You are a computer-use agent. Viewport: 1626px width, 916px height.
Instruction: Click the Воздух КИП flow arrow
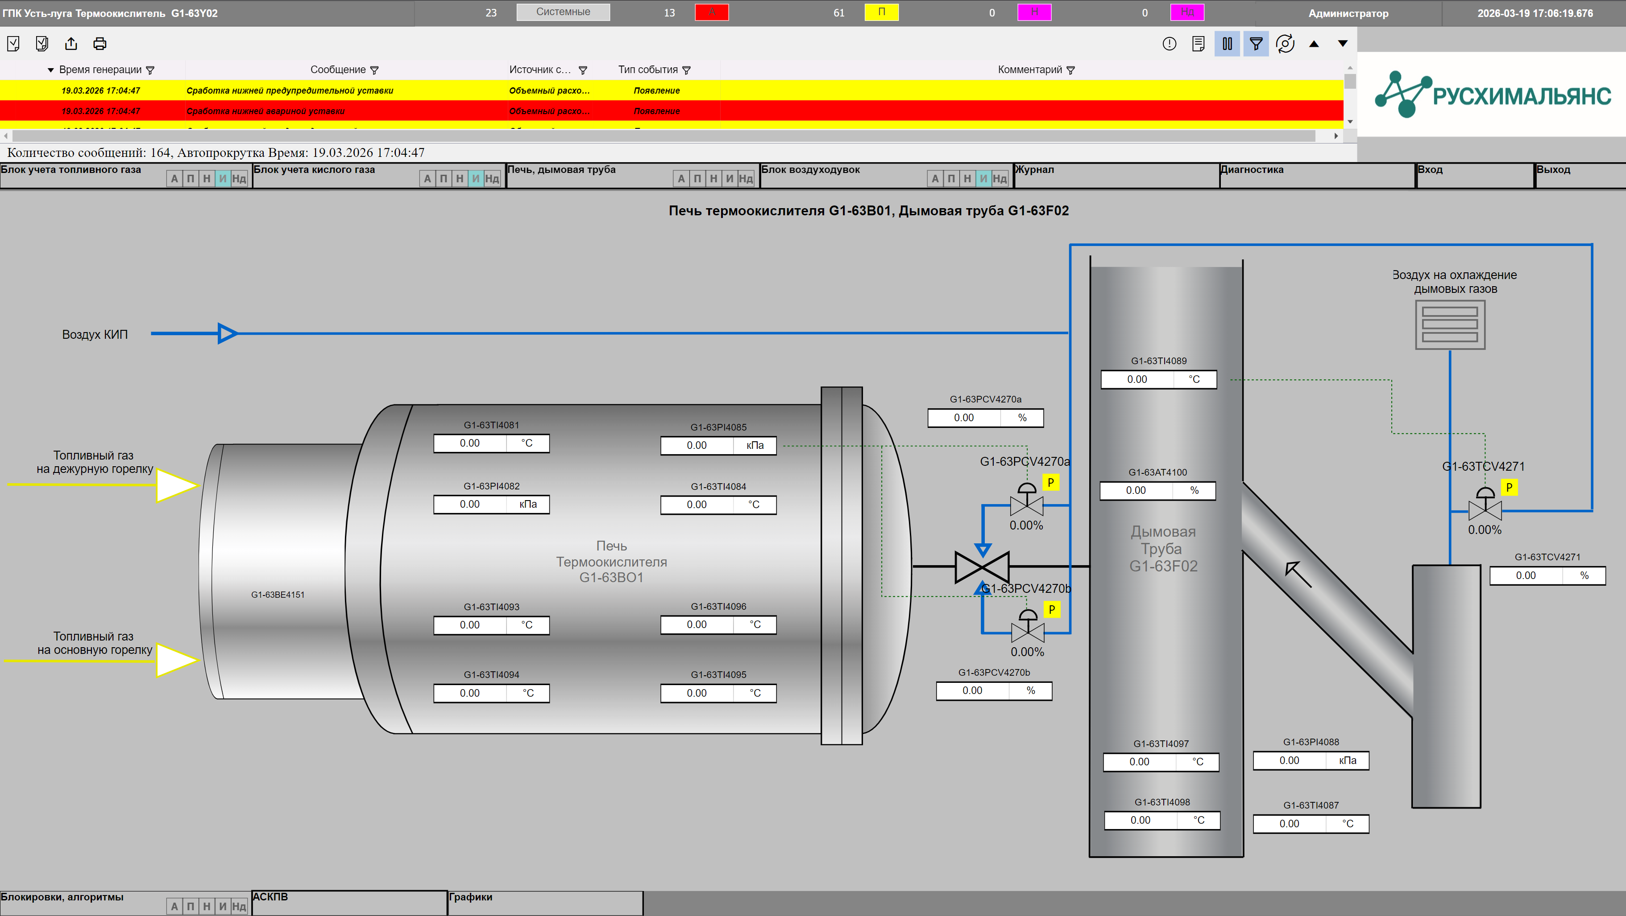(228, 333)
